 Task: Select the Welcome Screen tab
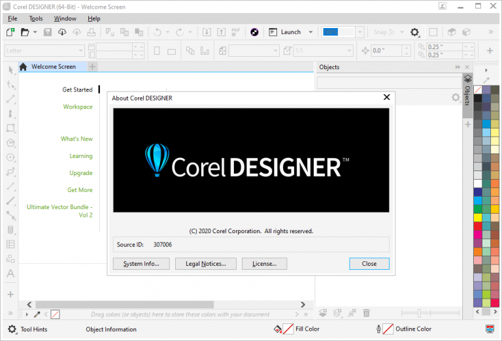point(53,67)
